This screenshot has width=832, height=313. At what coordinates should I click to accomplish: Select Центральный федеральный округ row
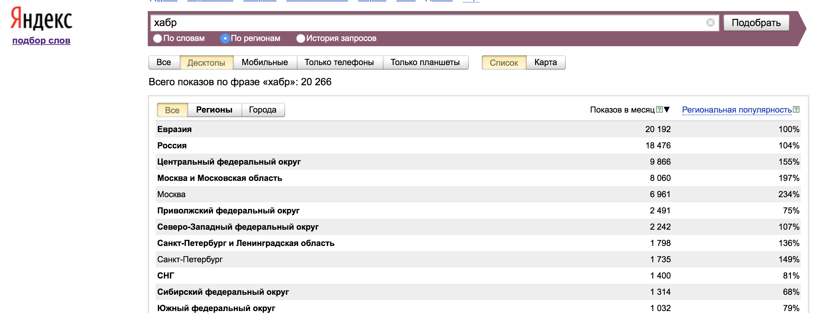478,162
